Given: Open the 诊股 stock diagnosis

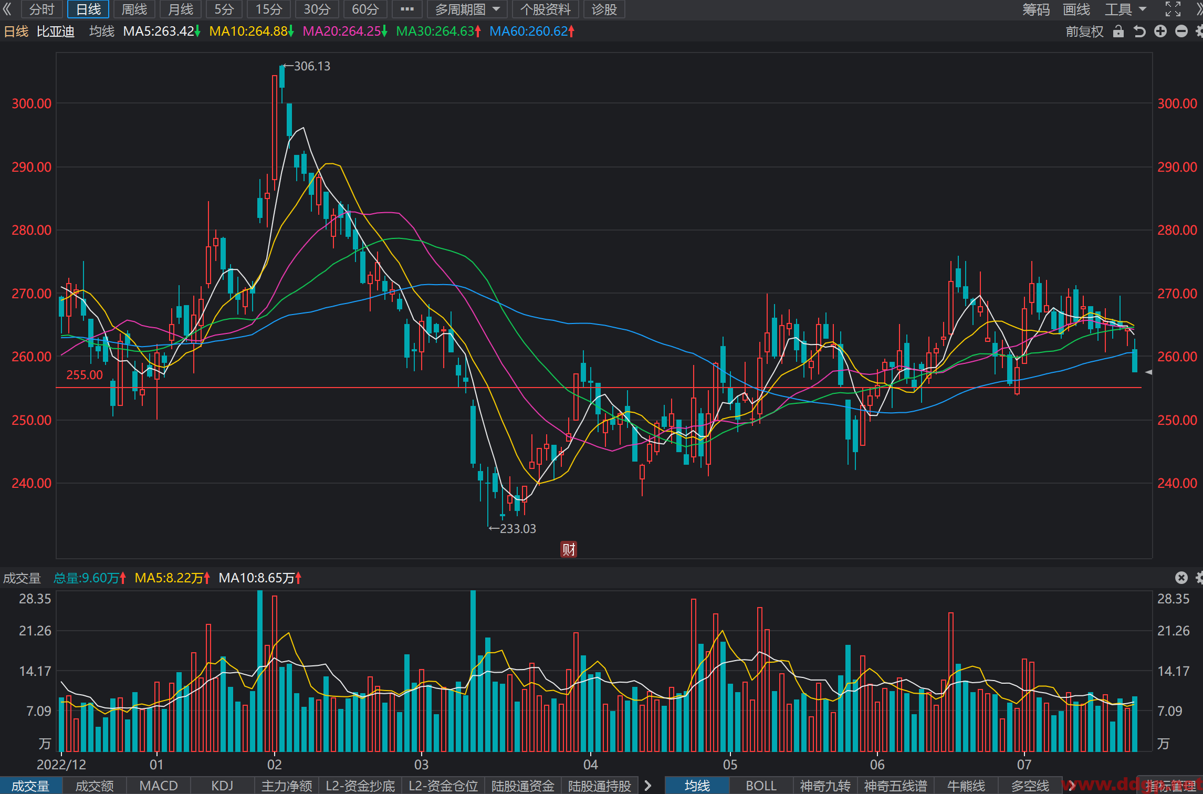Looking at the screenshot, I should [x=604, y=9].
